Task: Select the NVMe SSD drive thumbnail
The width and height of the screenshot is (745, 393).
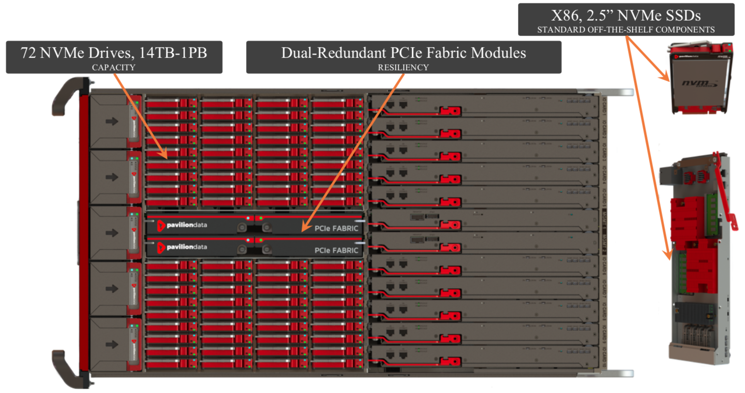Action: [x=701, y=78]
